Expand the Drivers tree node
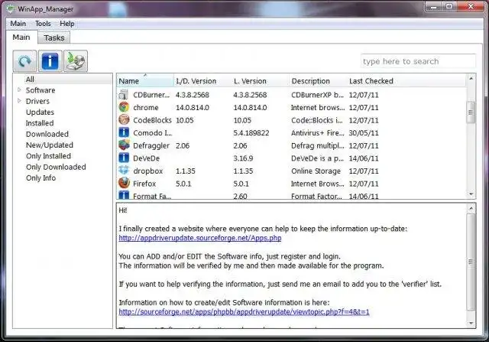The width and height of the screenshot is (489, 342). [19, 101]
